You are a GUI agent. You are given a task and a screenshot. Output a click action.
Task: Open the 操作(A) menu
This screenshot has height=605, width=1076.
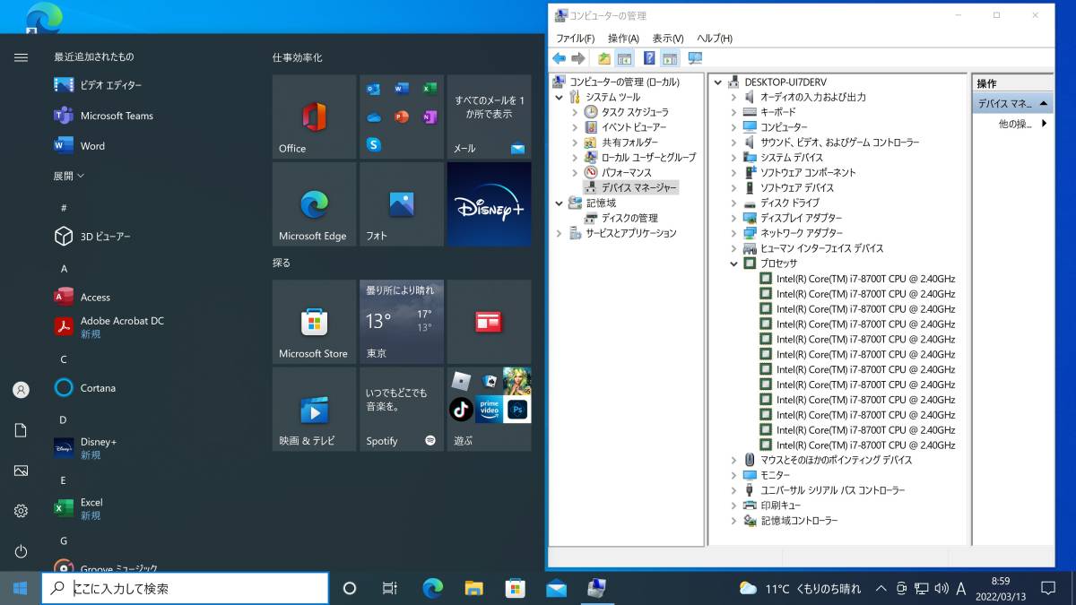(623, 39)
